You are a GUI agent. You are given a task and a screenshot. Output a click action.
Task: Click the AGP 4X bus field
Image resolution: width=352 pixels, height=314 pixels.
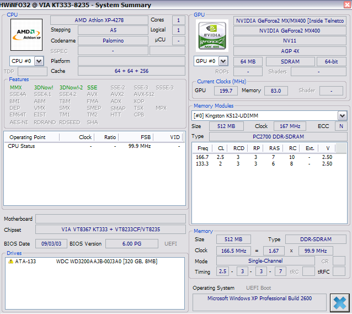pyautogui.click(x=290, y=51)
